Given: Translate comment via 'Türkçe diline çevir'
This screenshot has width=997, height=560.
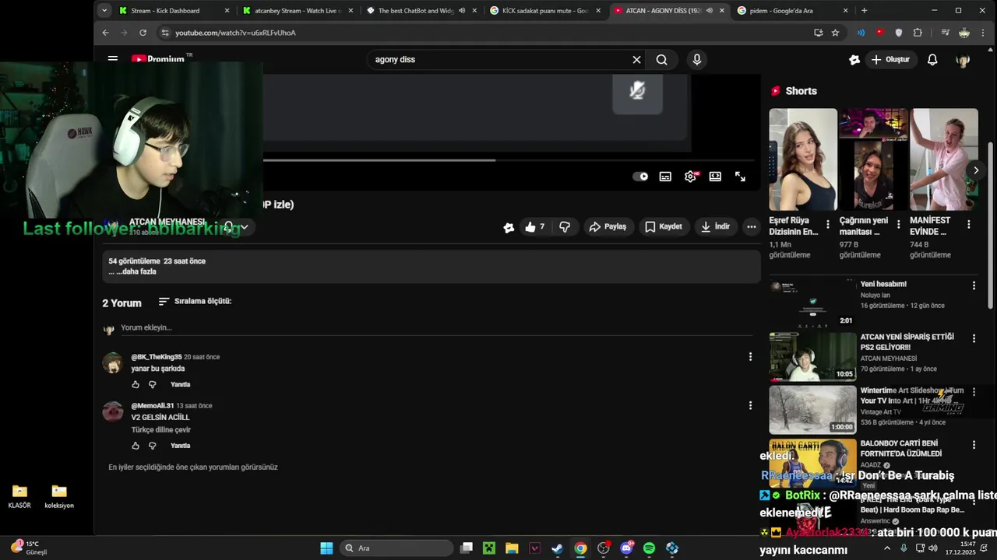Looking at the screenshot, I should tap(160, 429).
